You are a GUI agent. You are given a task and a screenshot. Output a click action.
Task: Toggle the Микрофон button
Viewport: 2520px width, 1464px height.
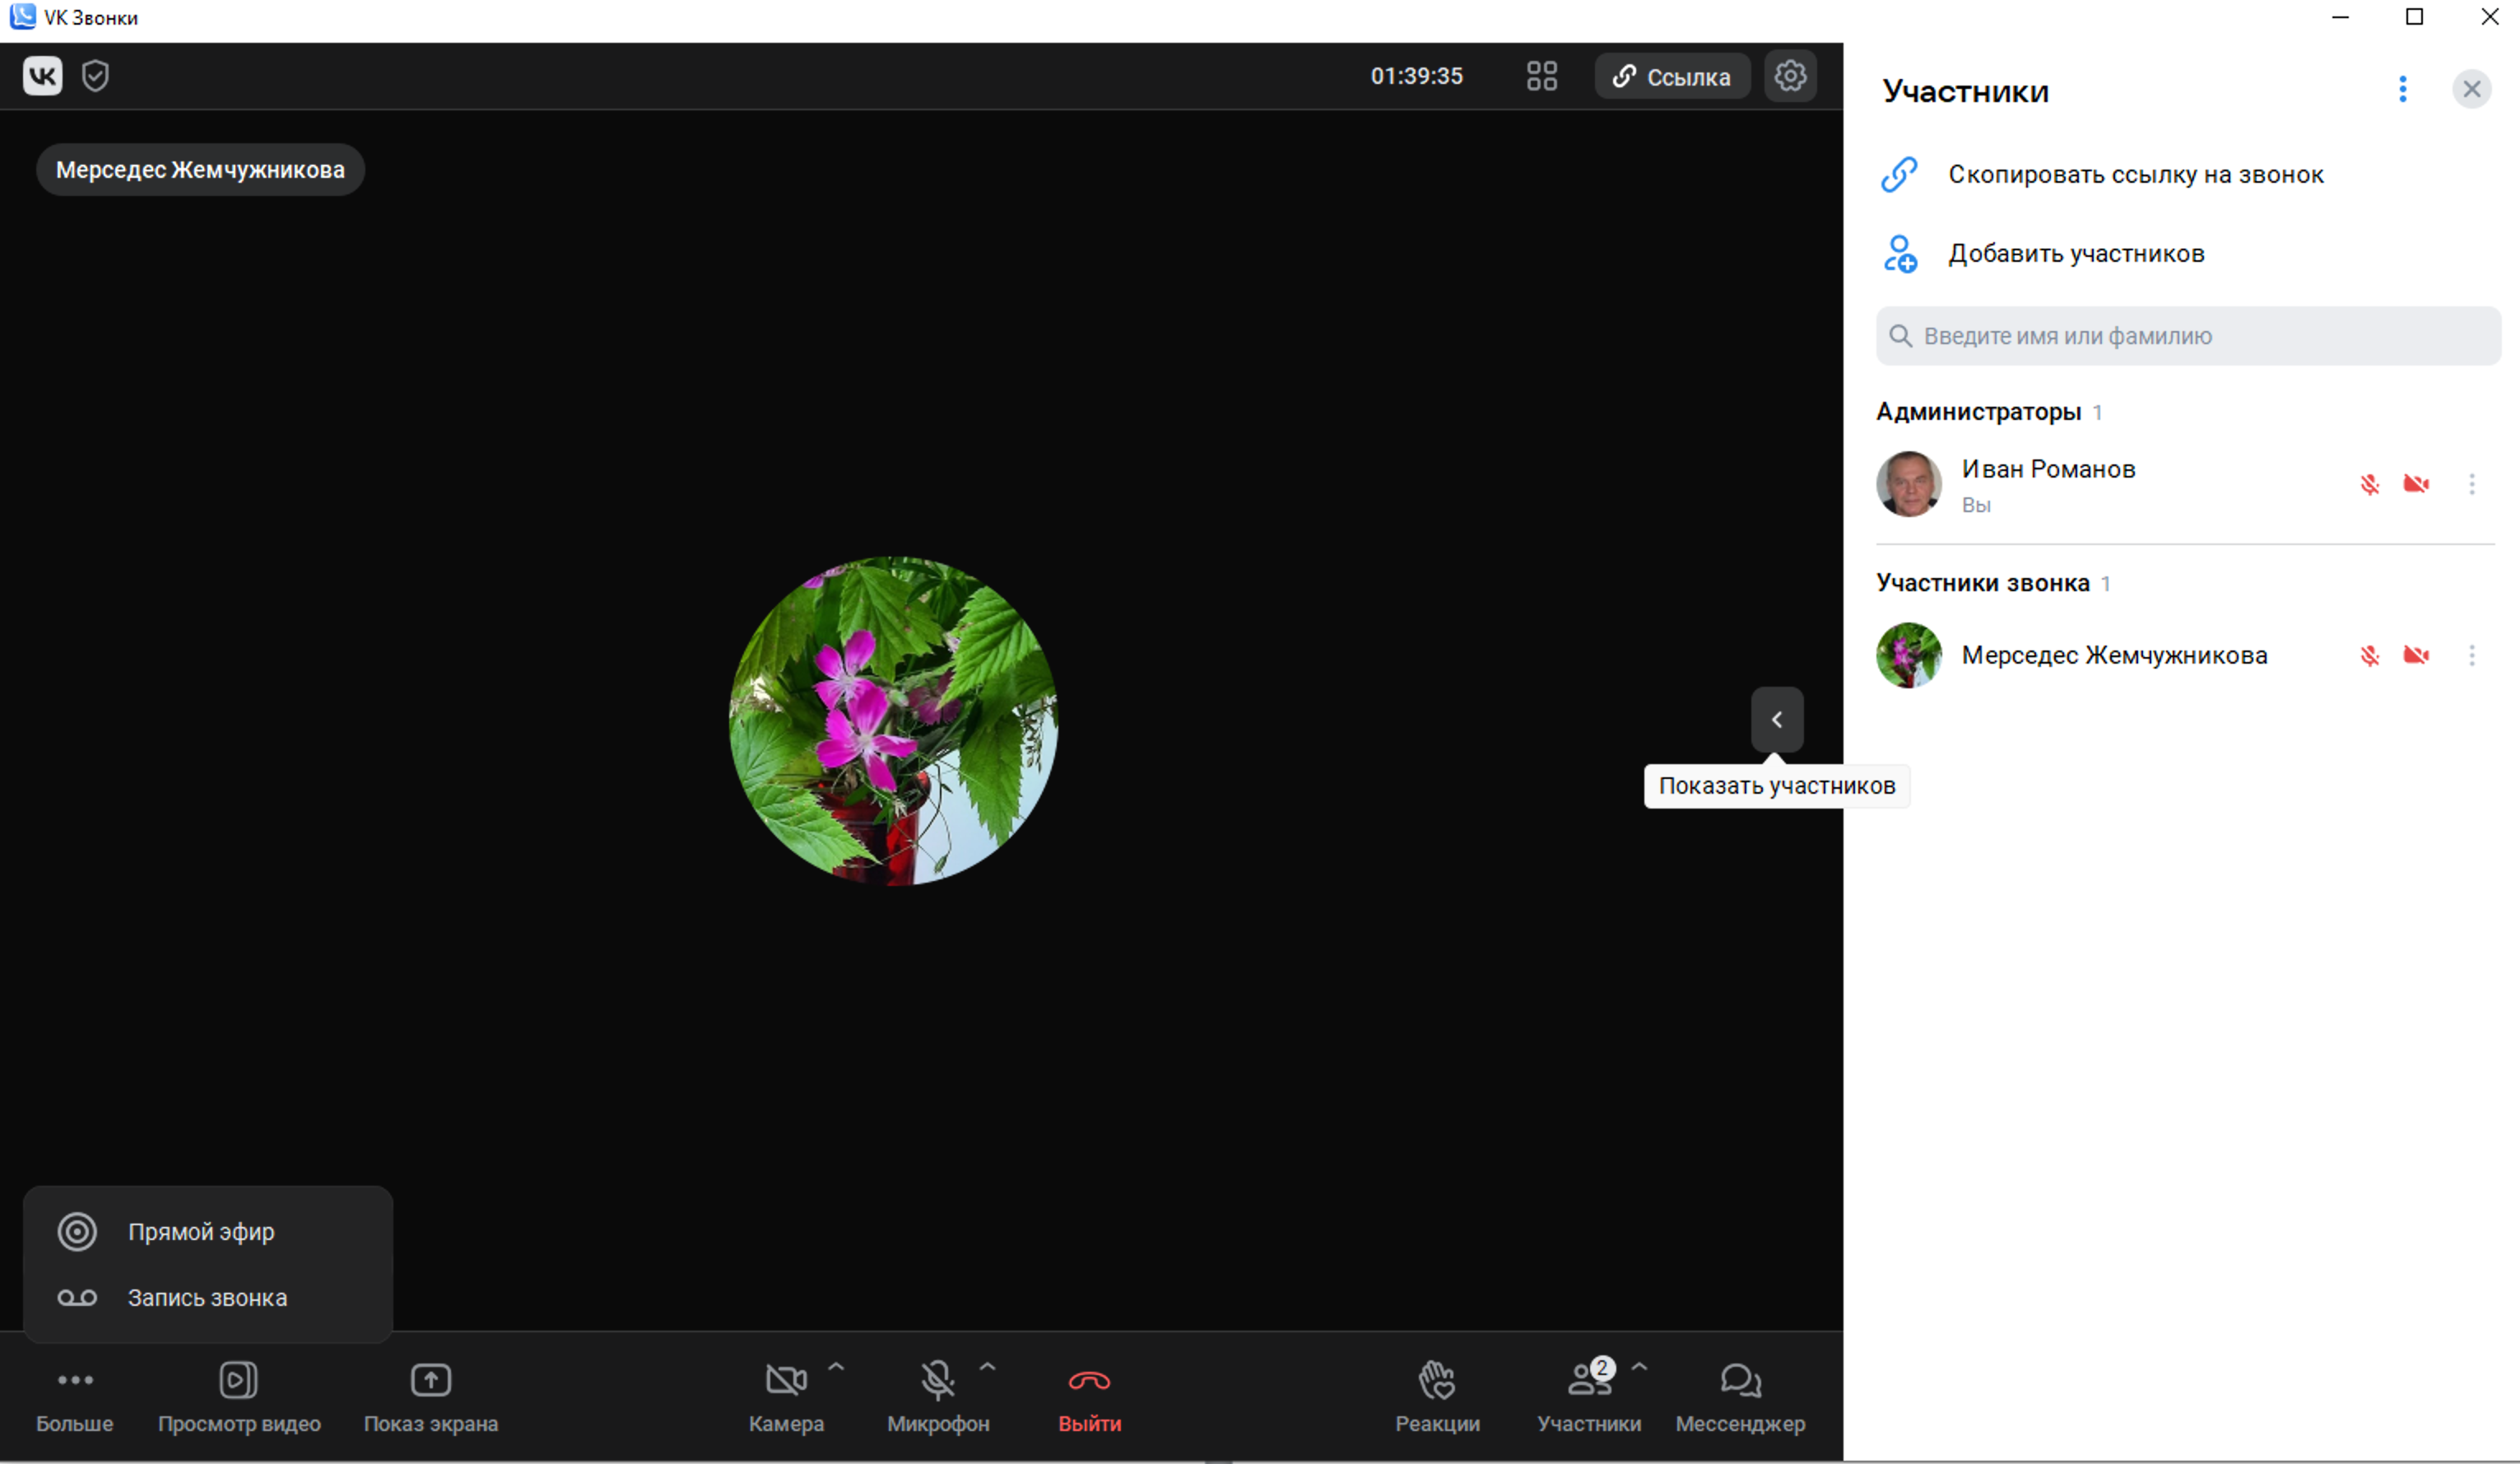pos(937,1397)
